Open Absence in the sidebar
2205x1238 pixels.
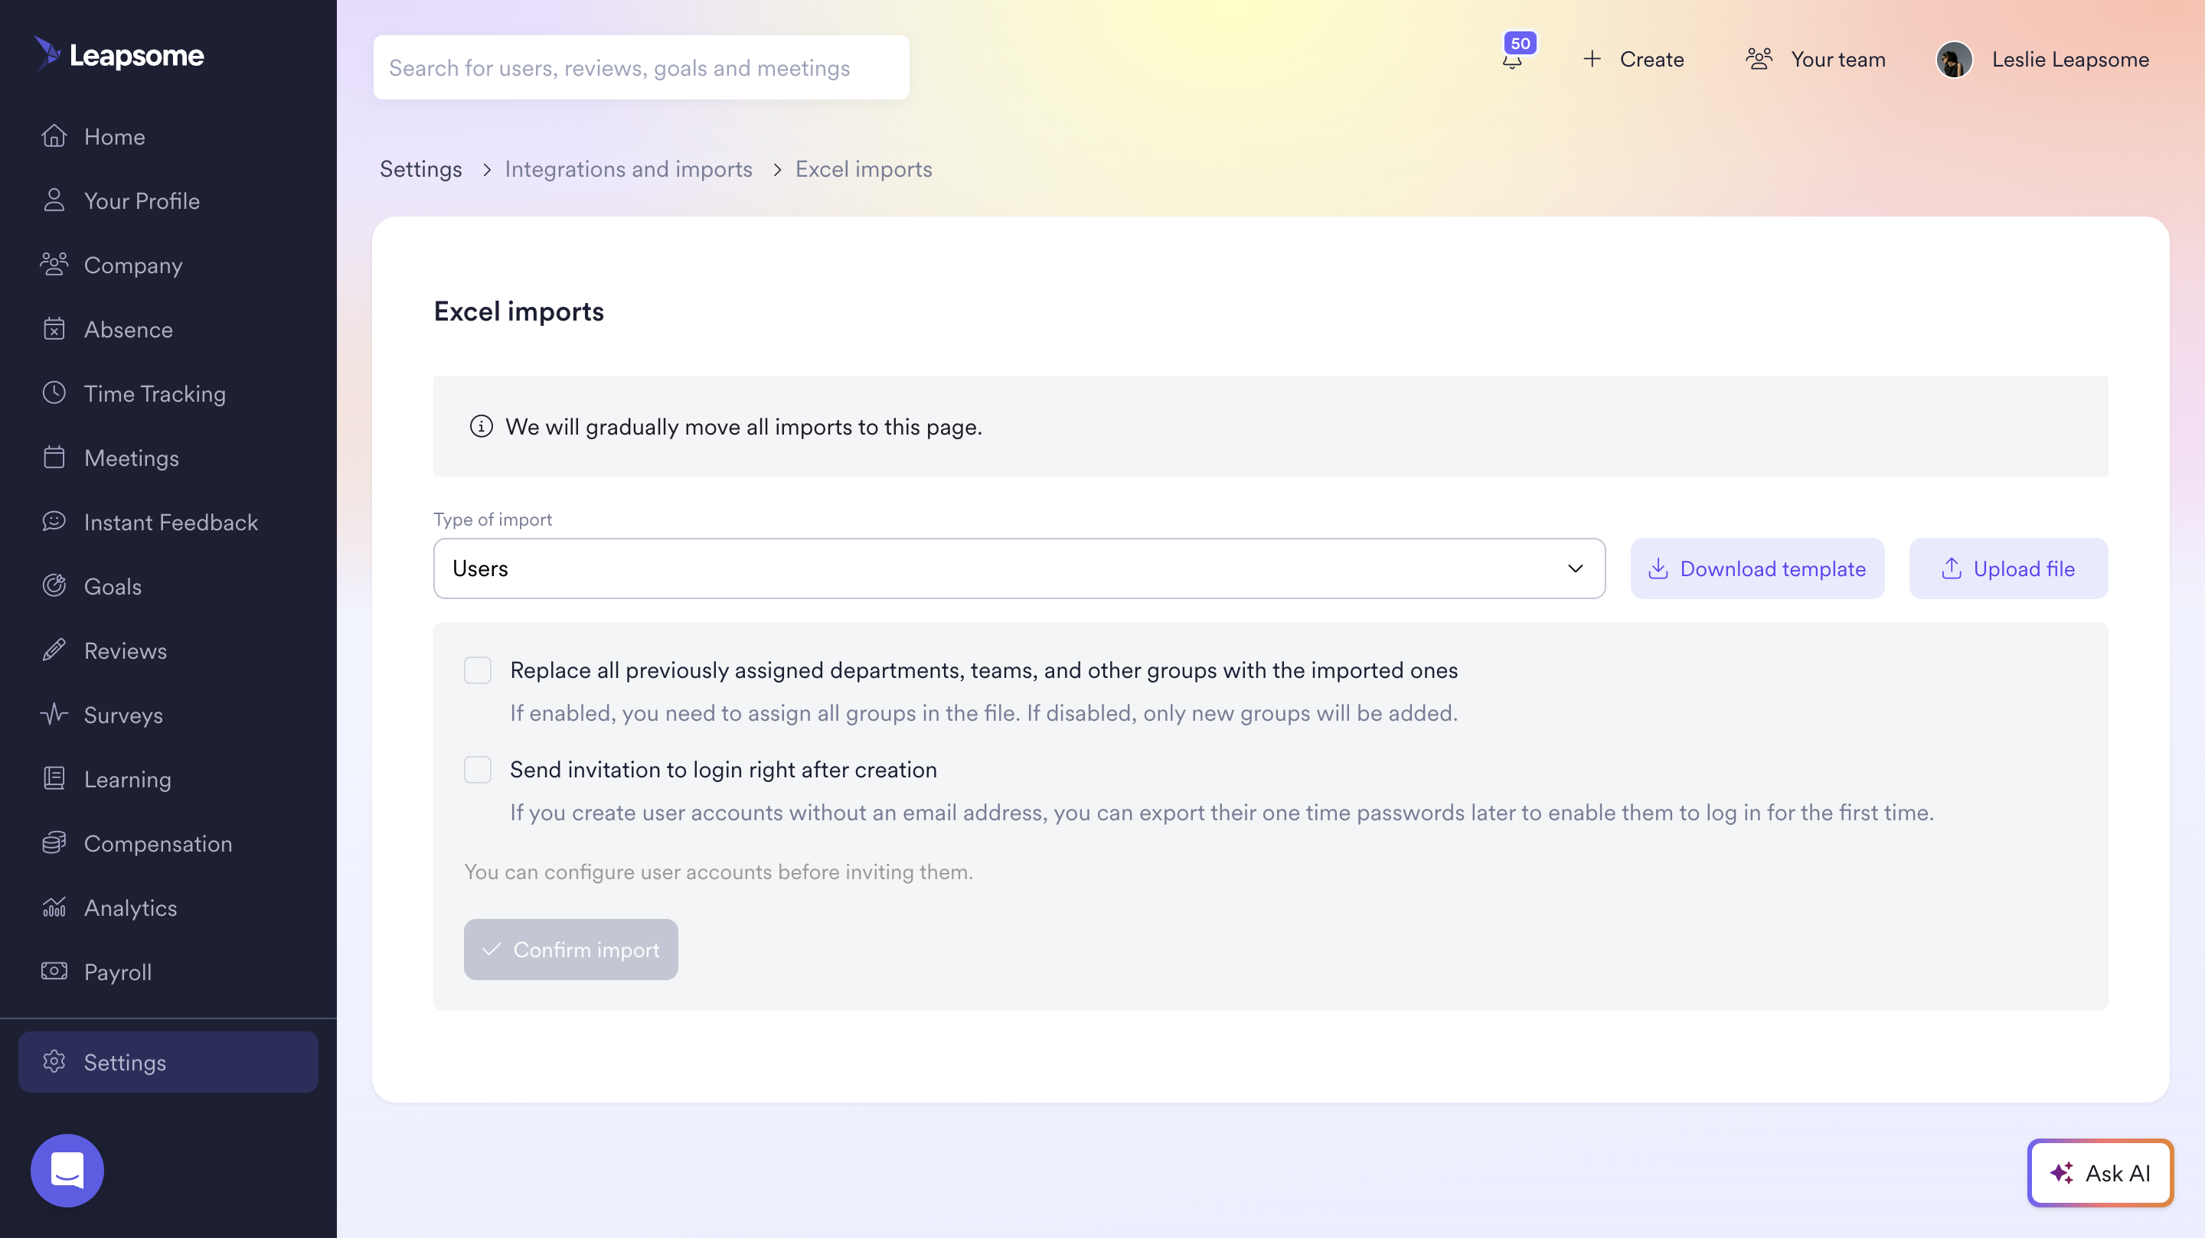coord(168,328)
